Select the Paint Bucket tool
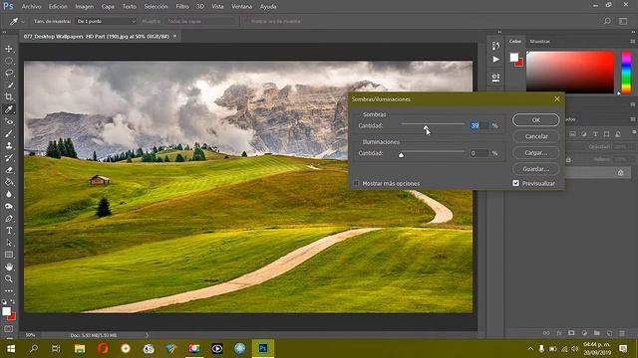Screen dimensions: 638x358 9,182
